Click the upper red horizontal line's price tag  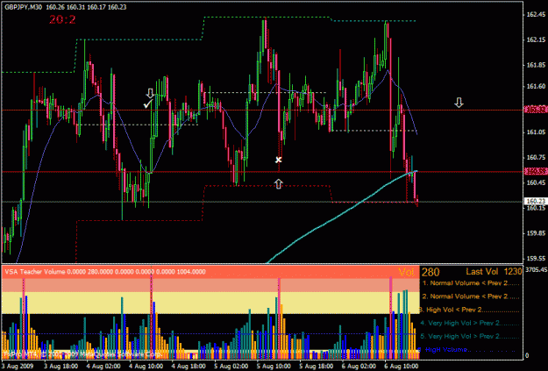point(535,110)
